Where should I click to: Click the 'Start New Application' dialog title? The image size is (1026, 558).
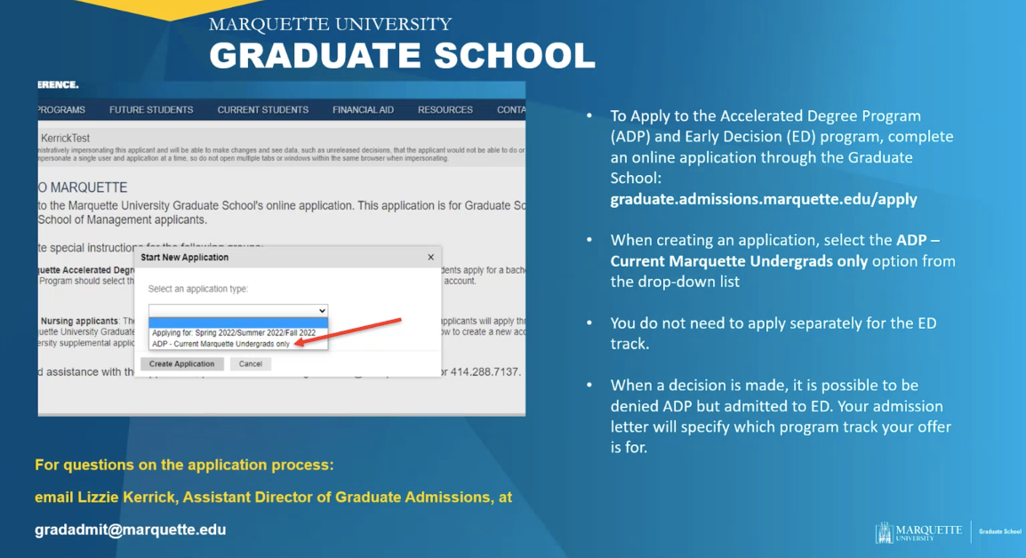point(185,257)
